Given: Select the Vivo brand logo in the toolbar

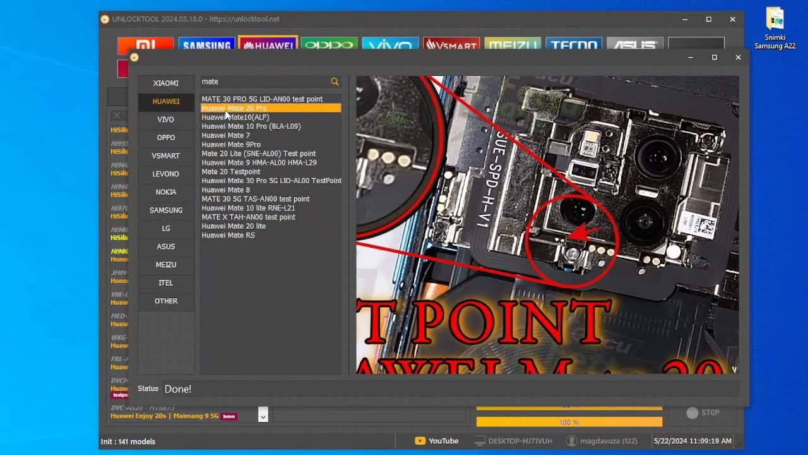Looking at the screenshot, I should tap(390, 45).
